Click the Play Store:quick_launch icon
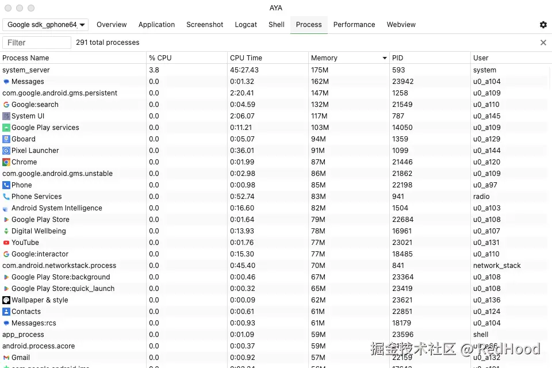552x368 pixels. tap(6, 289)
